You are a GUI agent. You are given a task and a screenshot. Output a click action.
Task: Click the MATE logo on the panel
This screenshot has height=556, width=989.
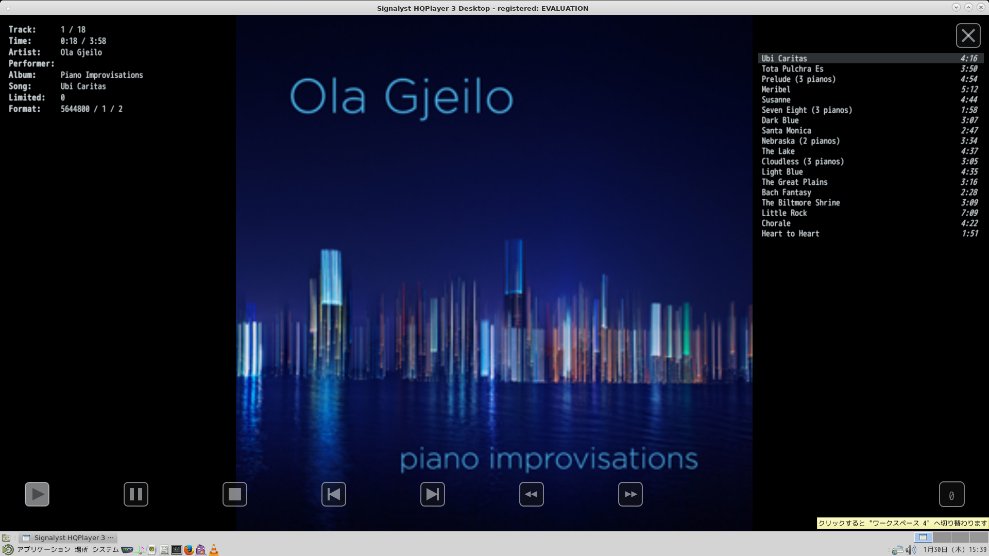click(8, 550)
